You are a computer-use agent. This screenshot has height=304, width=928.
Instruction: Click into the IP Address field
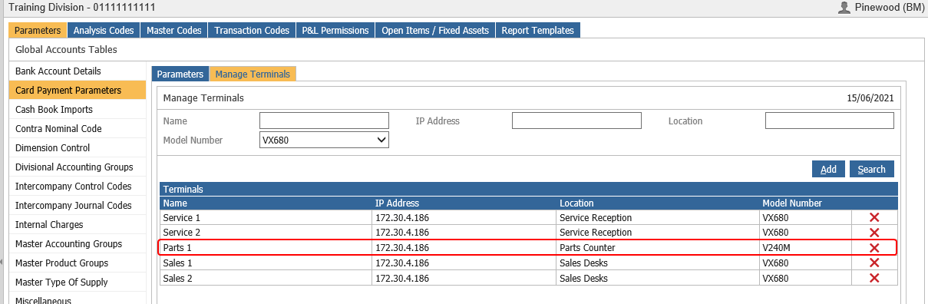coord(576,121)
